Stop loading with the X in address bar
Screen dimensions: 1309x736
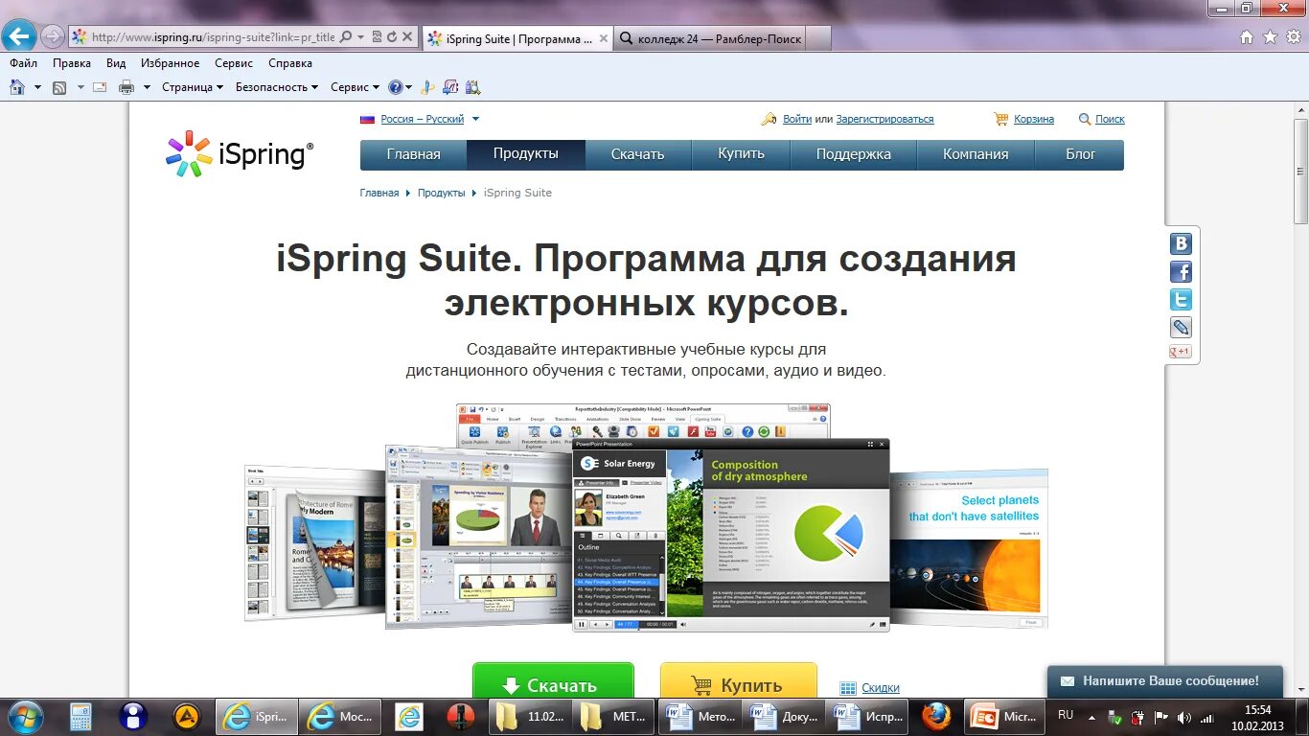click(x=407, y=37)
